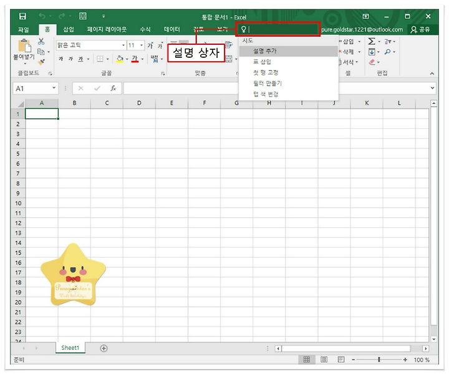The image size is (449, 374).
Task: Click the Clear eraser icon
Action: (x=372, y=62)
